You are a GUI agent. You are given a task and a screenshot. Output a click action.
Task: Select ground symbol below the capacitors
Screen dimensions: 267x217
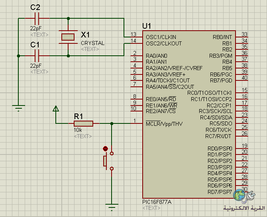(18, 108)
